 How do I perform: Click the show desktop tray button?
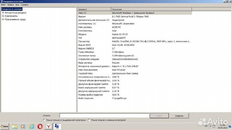pos(230,126)
